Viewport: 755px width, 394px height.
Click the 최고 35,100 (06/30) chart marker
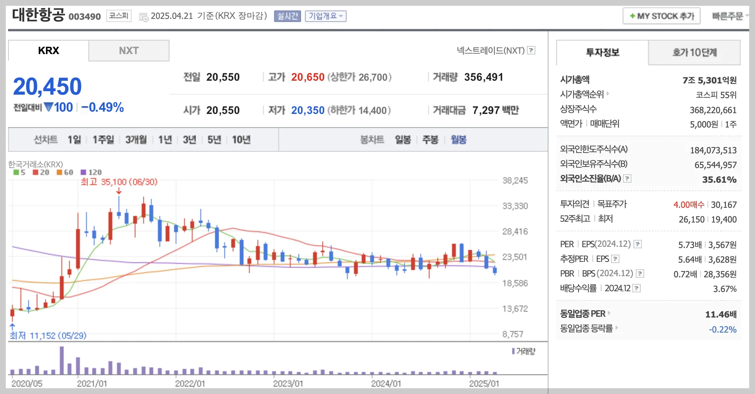[x=119, y=182]
